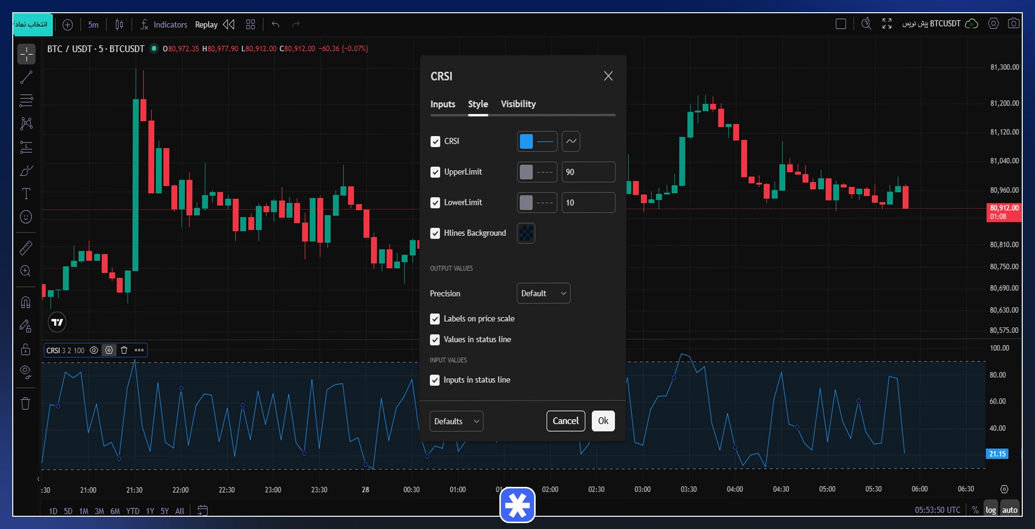Select the ruler measure tool
Screen dimensions: 1035x529
point(26,248)
